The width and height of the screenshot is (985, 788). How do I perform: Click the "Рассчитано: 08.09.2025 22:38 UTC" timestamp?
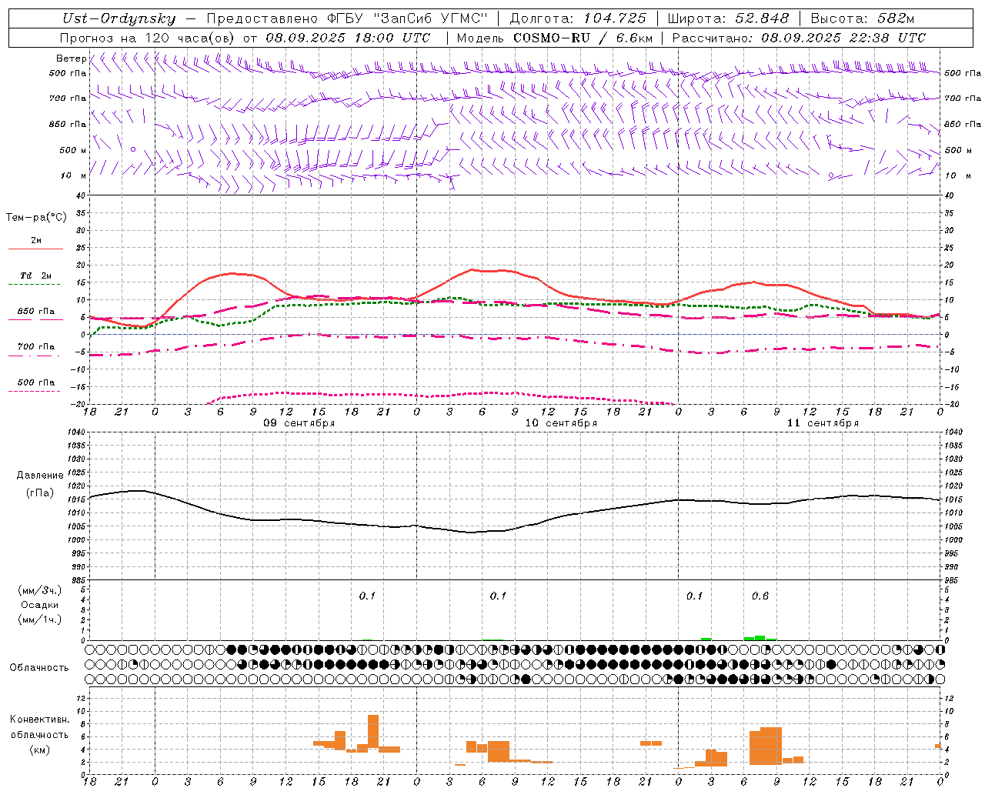(x=799, y=38)
